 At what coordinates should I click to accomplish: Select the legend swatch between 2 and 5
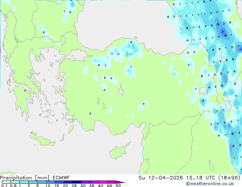33,182
